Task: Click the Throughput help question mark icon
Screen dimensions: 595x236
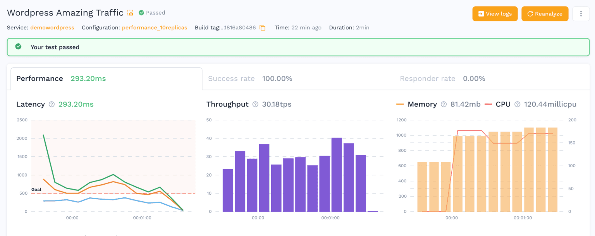Action: click(x=255, y=104)
